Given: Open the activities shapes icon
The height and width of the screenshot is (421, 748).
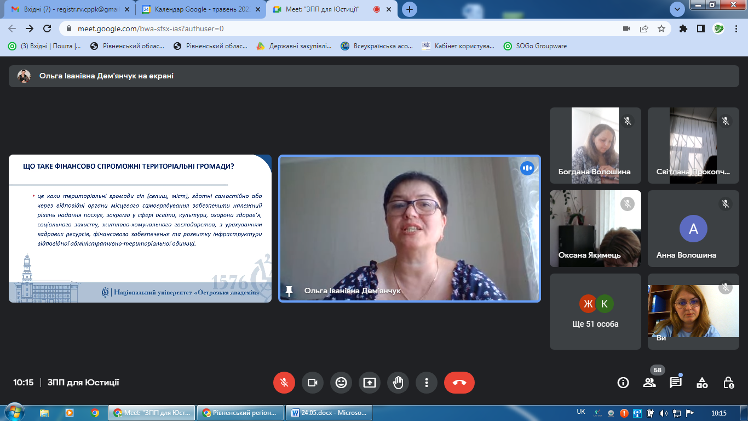Looking at the screenshot, I should point(702,383).
